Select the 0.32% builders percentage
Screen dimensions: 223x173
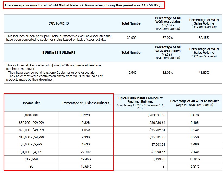click(86, 123)
